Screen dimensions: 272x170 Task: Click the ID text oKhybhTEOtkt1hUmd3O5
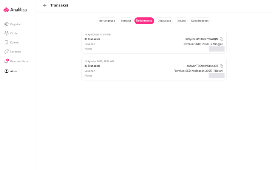point(202,66)
